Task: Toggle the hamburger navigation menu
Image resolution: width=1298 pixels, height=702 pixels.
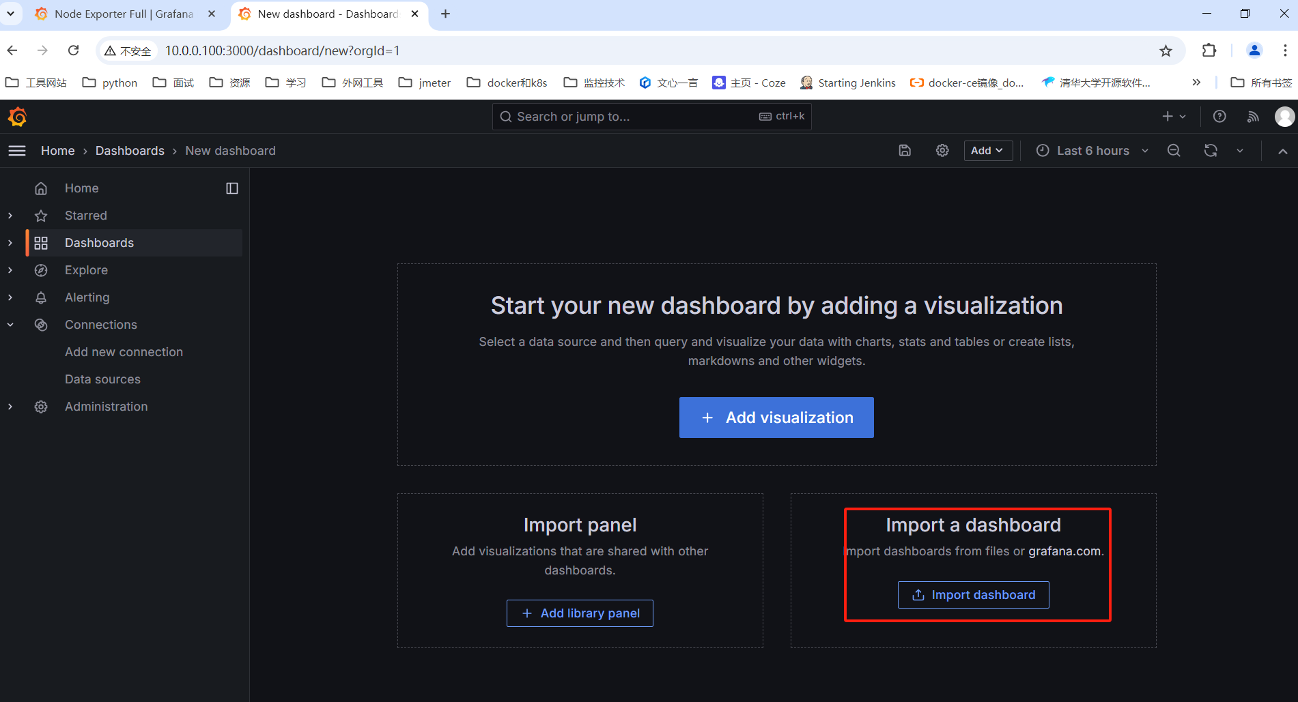Action: 17,151
